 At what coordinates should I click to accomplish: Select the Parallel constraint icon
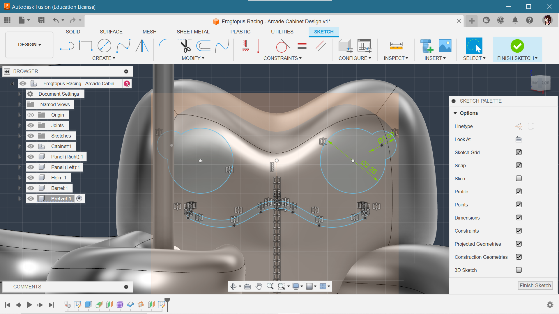(x=321, y=46)
